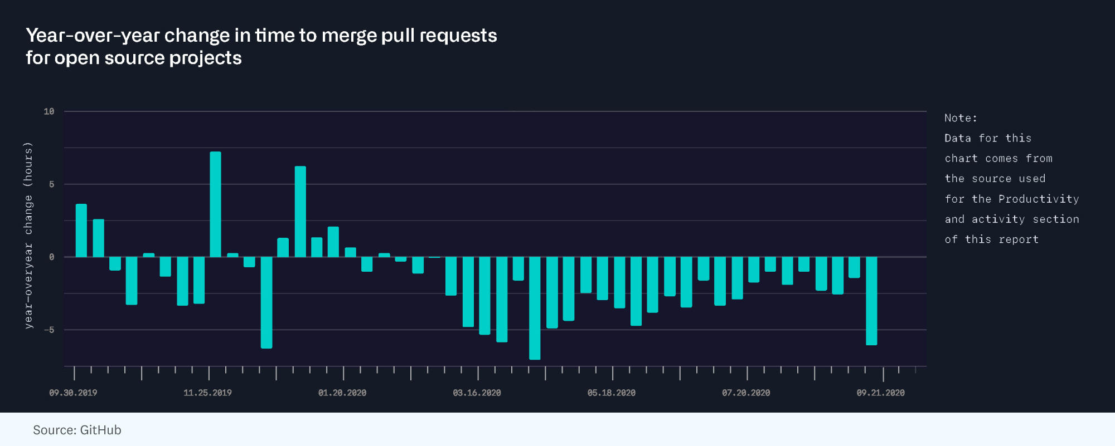Click the Source: GitHub text
1115x446 pixels.
tap(77, 430)
